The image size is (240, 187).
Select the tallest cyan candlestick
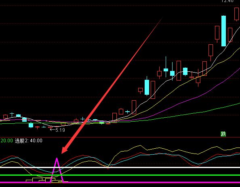point(223,31)
